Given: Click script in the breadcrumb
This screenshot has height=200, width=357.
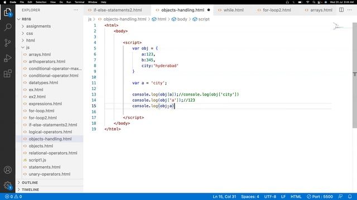Looking at the screenshot, I should pyautogui.click(x=201, y=19).
